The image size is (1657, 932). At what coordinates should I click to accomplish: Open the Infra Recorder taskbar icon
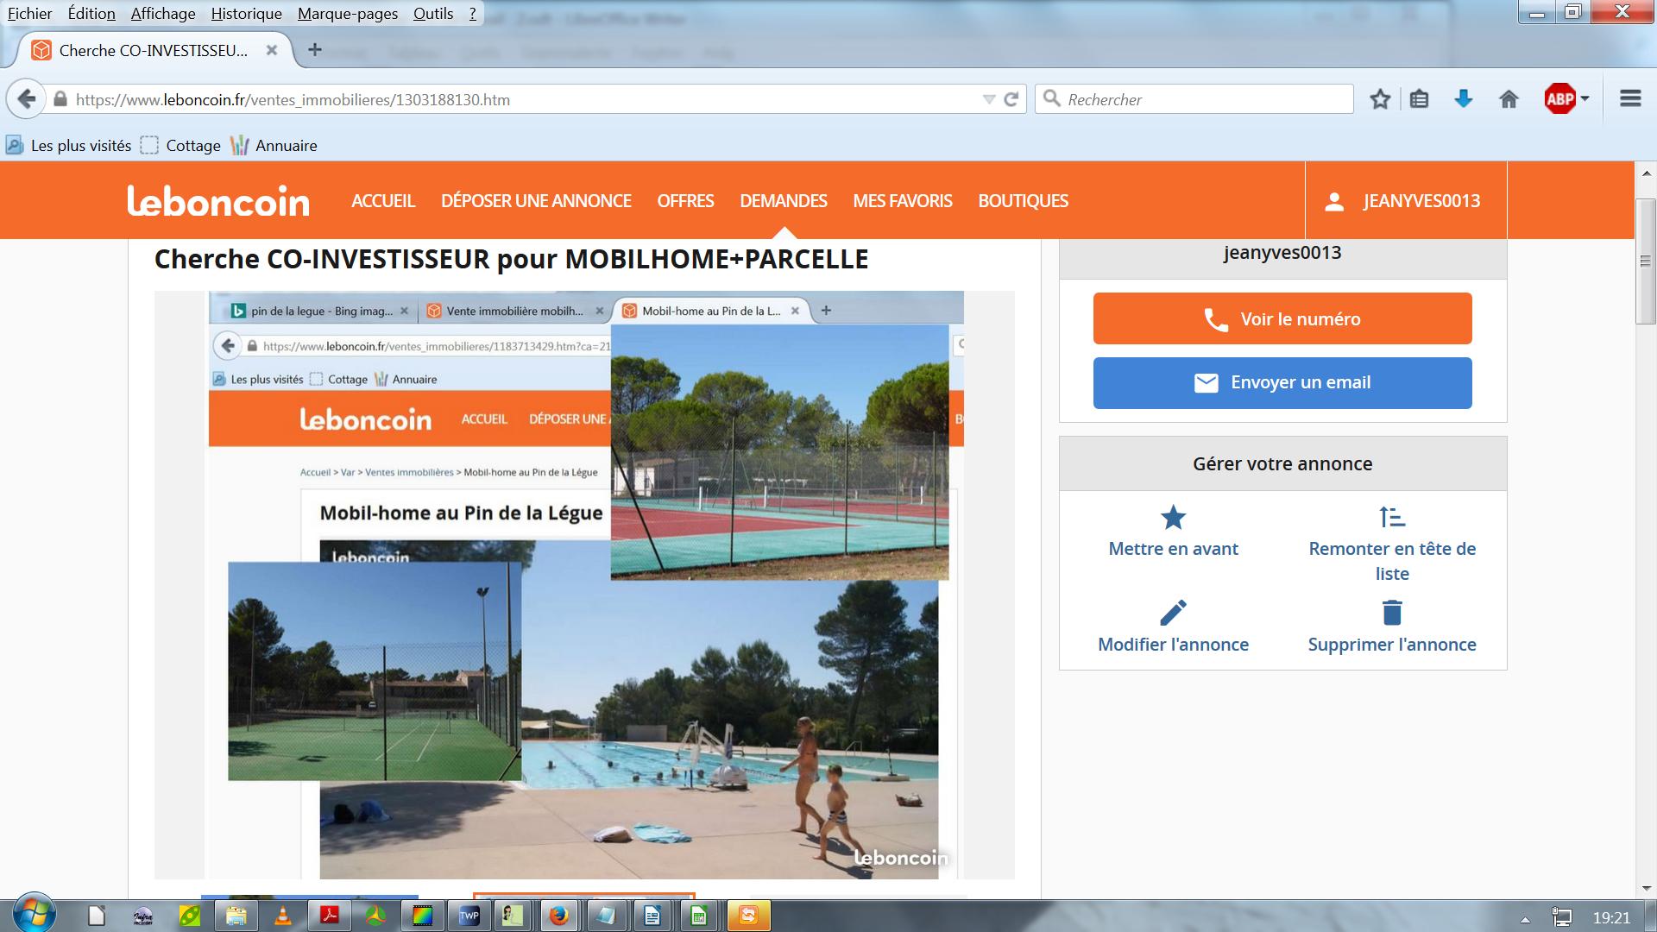(x=143, y=916)
